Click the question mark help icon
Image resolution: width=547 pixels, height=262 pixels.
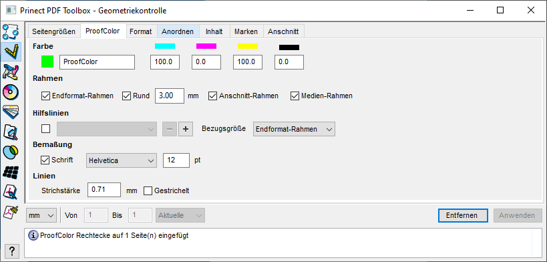[12, 251]
